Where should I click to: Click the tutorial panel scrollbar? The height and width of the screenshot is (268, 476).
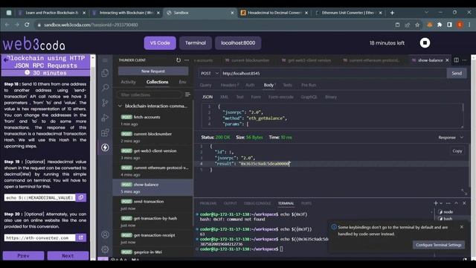coord(93,158)
